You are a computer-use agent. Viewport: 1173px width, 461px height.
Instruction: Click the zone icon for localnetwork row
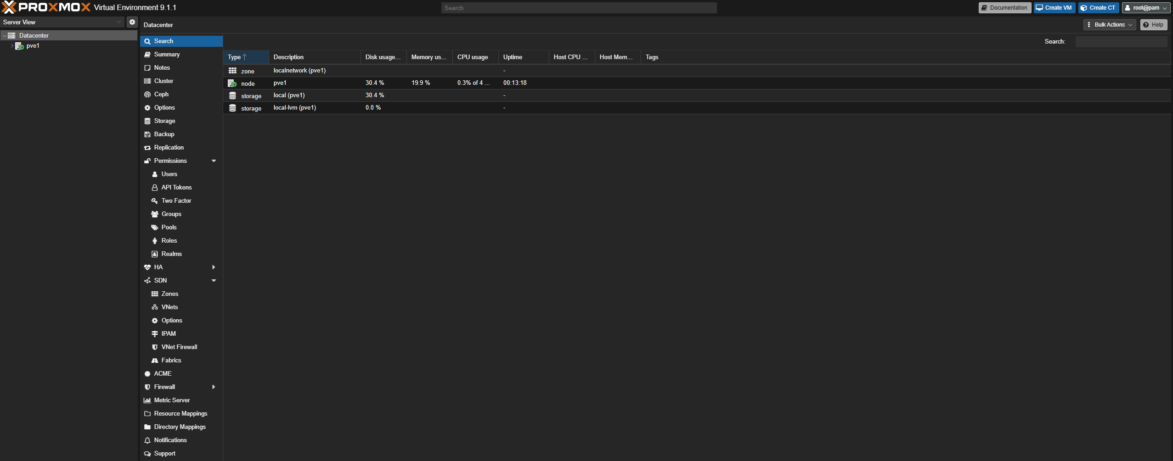coord(232,71)
